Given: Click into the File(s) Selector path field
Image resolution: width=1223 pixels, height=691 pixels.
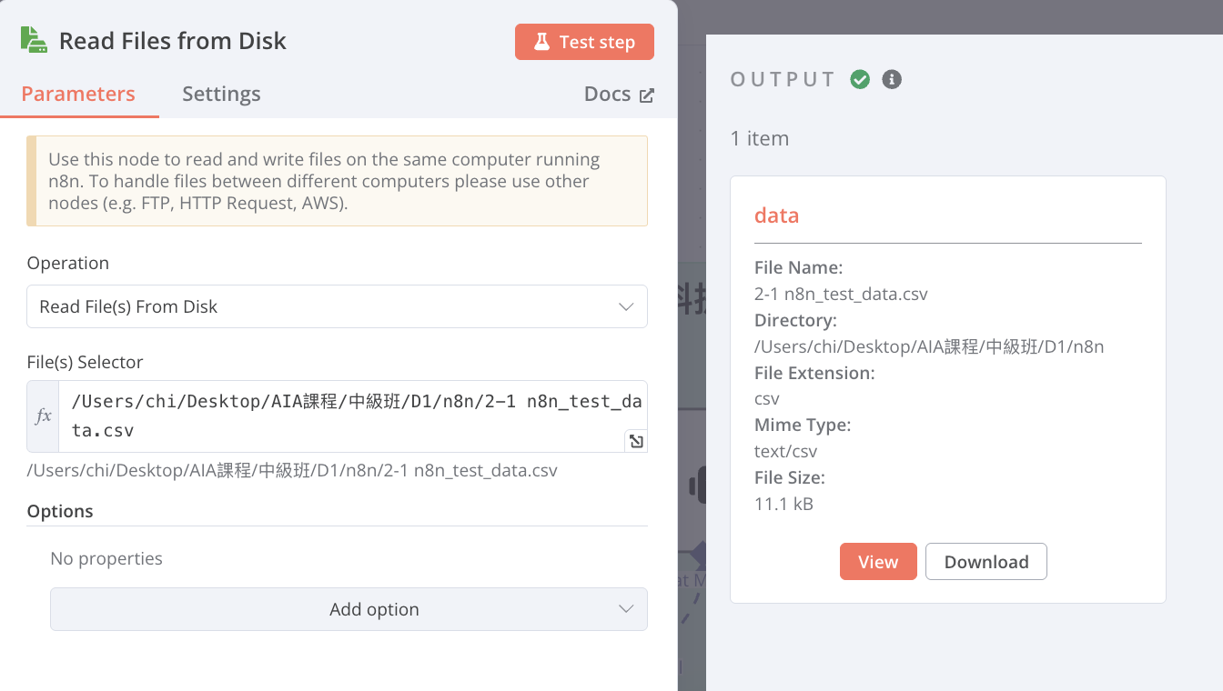Looking at the screenshot, I should 346,416.
